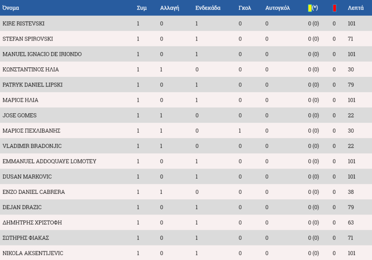372x260 pixels.
Task: Open EMMANUEL ADDOQUAYE LOMOTEY row
Action: tap(186, 161)
